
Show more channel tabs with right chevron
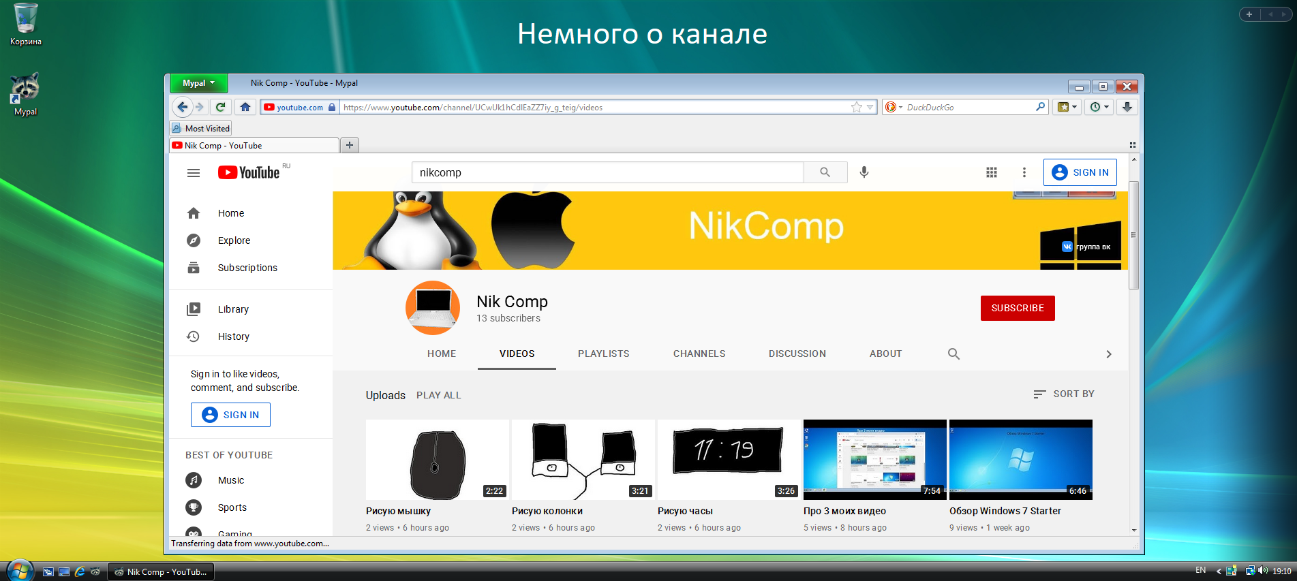tap(1109, 354)
